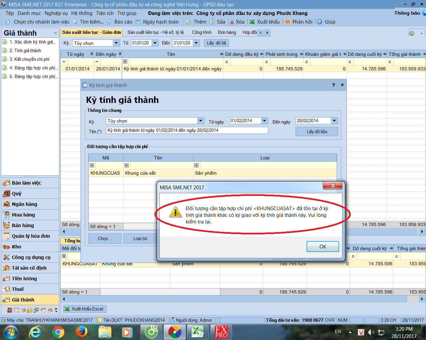Click Lấy dữ liệu button in the dialog
This screenshot has width=426, height=340.
pyautogui.click(x=317, y=131)
